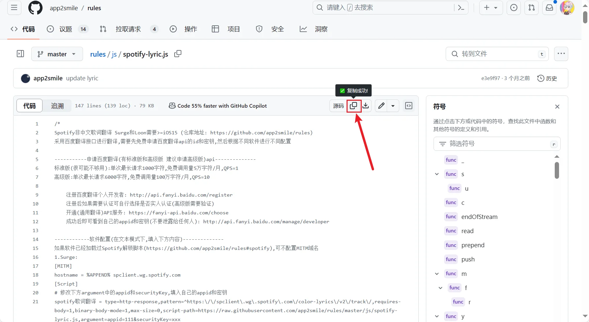Select the func _ symbol
This screenshot has width=589, height=322.
point(455,160)
